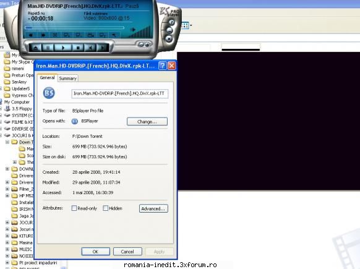Expand the KITURI folder tree node
This screenshot has width=360, height=269.
coord(7,236)
